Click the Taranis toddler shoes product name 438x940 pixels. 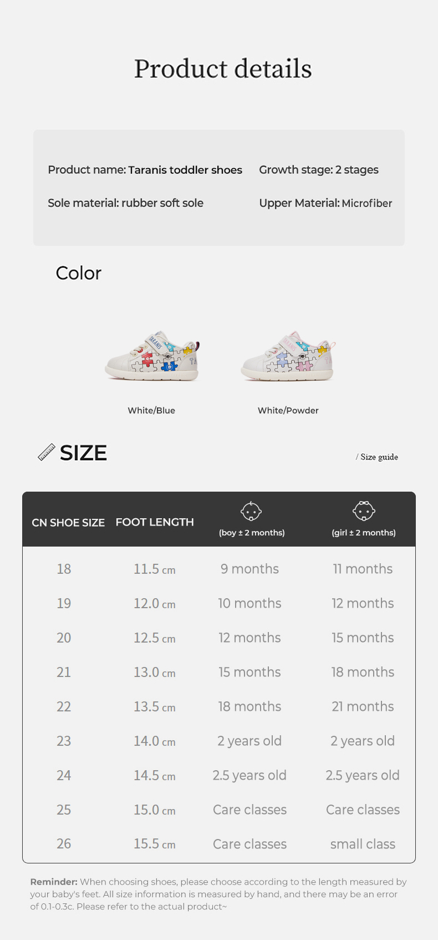pos(185,170)
